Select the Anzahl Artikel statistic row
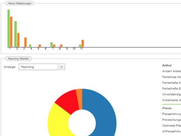This screenshot has height=136, width=181. tap(172, 71)
